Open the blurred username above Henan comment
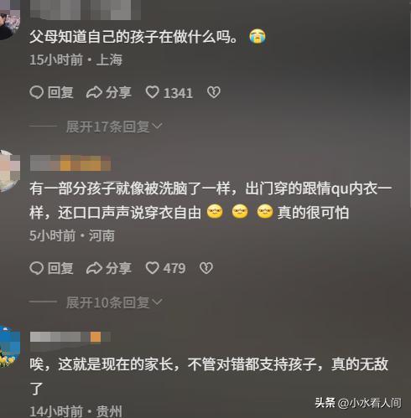Viewport: 411px width, 418px height. [70, 163]
